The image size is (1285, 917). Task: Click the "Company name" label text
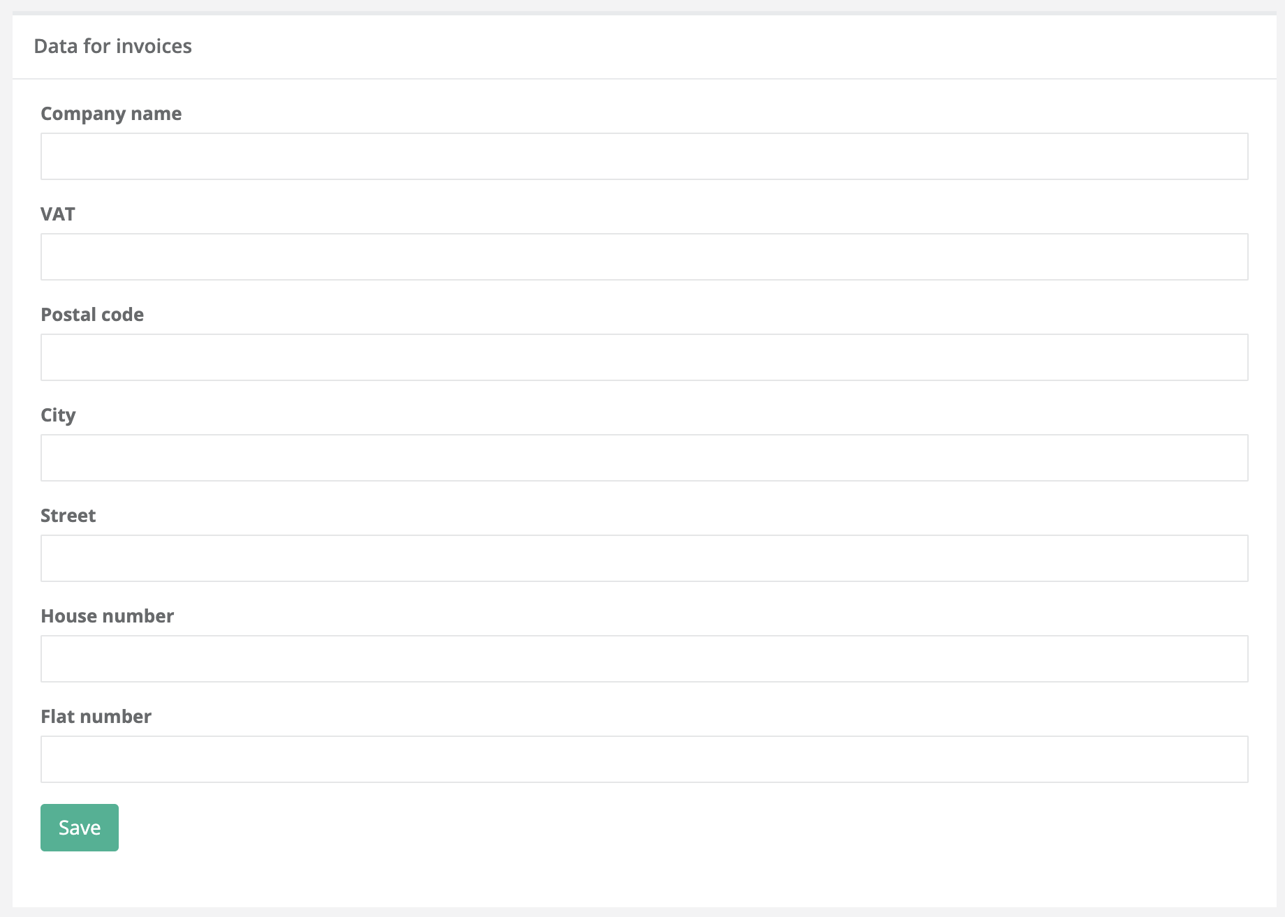click(x=111, y=114)
